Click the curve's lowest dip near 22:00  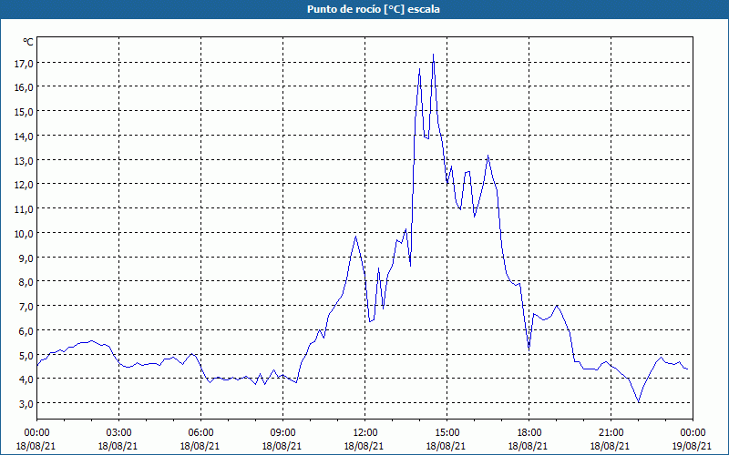(x=639, y=401)
